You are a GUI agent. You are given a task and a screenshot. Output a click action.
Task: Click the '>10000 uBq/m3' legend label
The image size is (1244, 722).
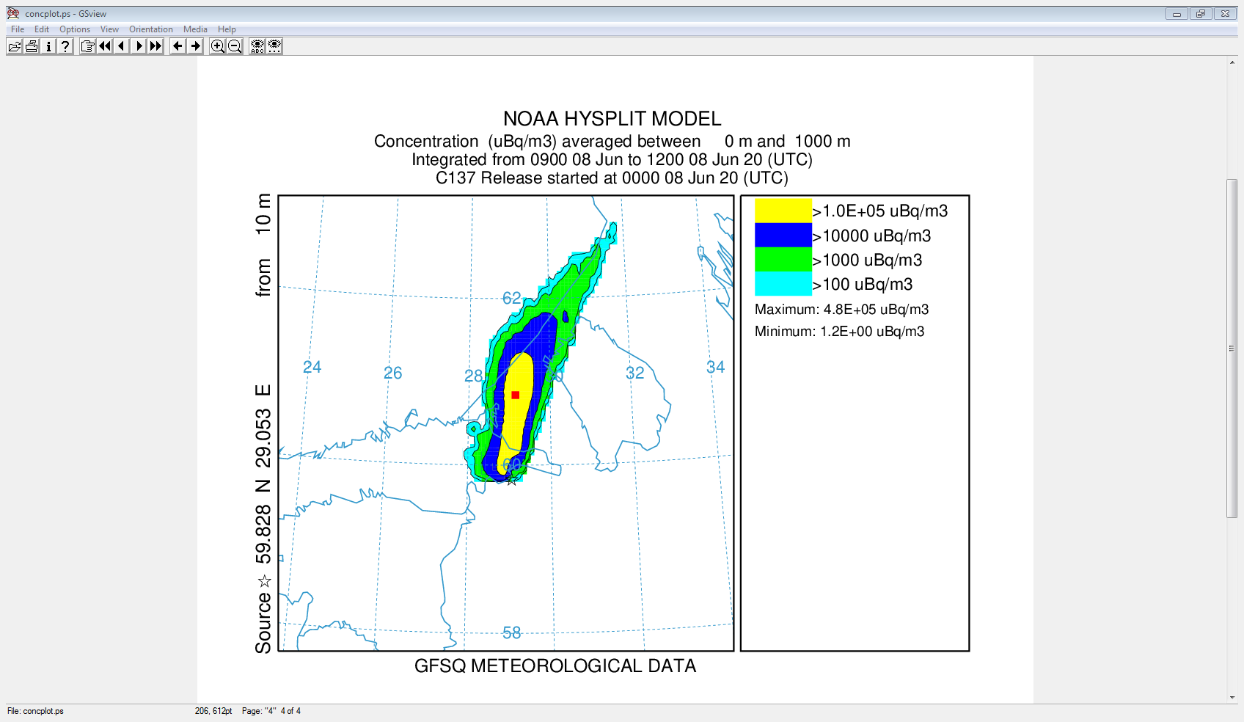pyautogui.click(x=871, y=236)
